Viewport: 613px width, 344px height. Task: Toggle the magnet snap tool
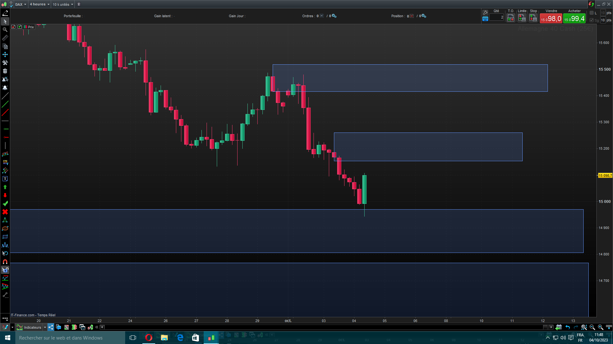click(x=5, y=262)
